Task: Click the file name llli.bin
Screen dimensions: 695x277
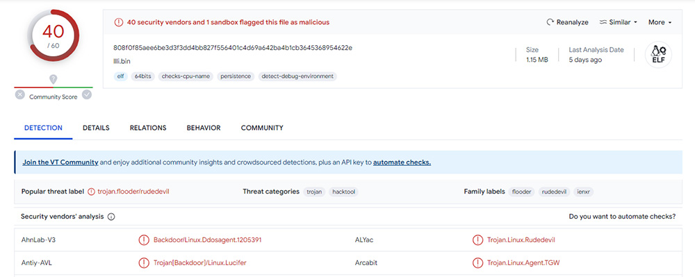Action: (122, 61)
